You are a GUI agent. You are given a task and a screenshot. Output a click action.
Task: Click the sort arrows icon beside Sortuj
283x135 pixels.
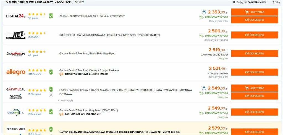(234, 2)
